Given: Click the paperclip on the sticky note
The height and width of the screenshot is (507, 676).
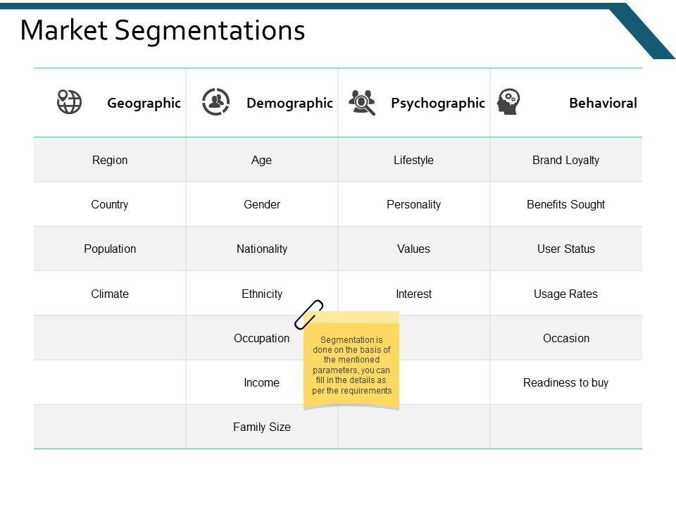Looking at the screenshot, I should point(308,314).
